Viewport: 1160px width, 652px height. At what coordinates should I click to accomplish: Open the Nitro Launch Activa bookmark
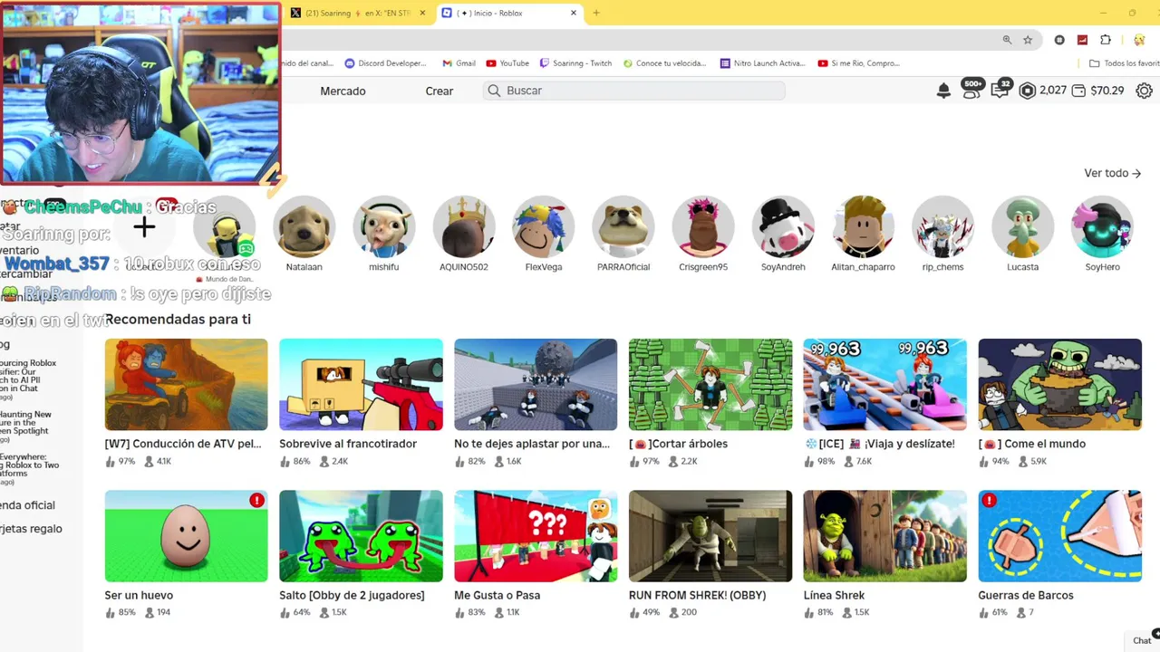click(762, 63)
